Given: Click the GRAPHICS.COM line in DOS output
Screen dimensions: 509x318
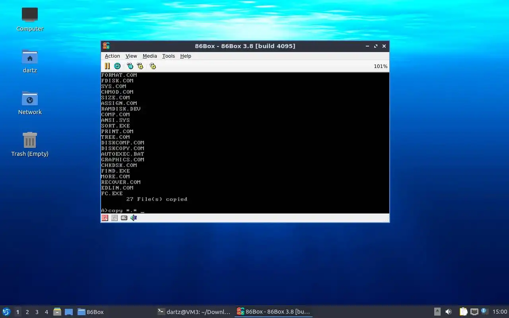Looking at the screenshot, I should (122, 159).
